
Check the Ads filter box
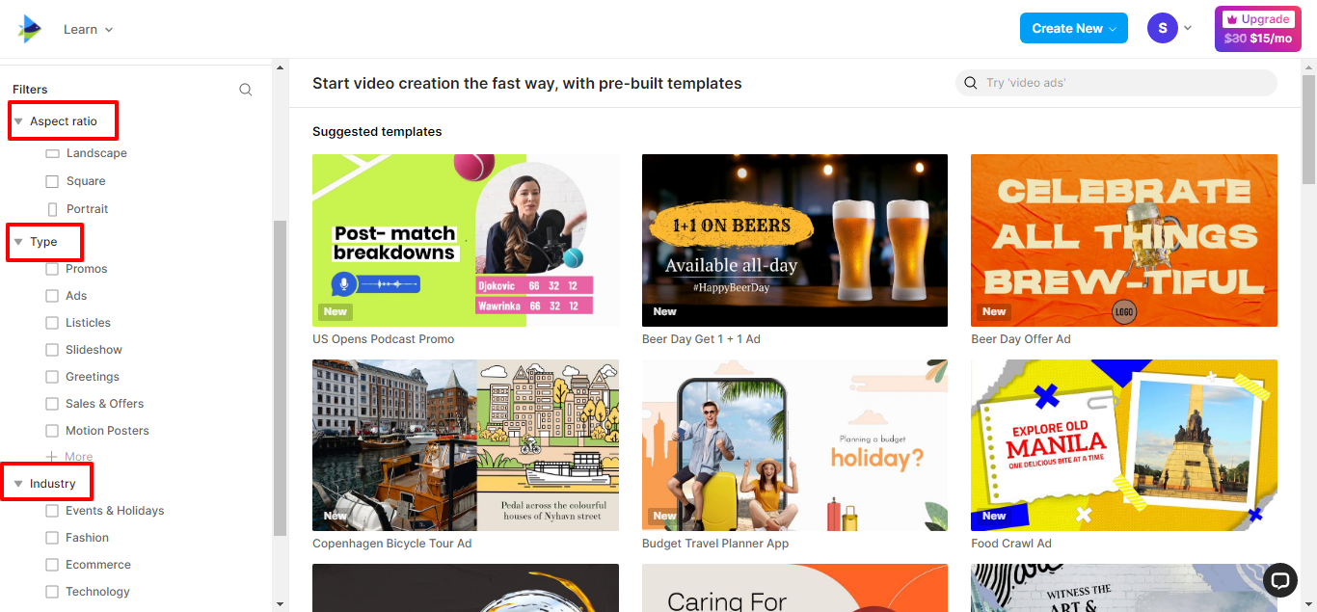pos(52,296)
